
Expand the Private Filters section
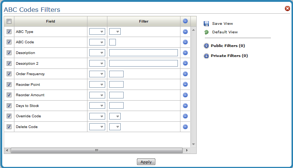[206, 56]
